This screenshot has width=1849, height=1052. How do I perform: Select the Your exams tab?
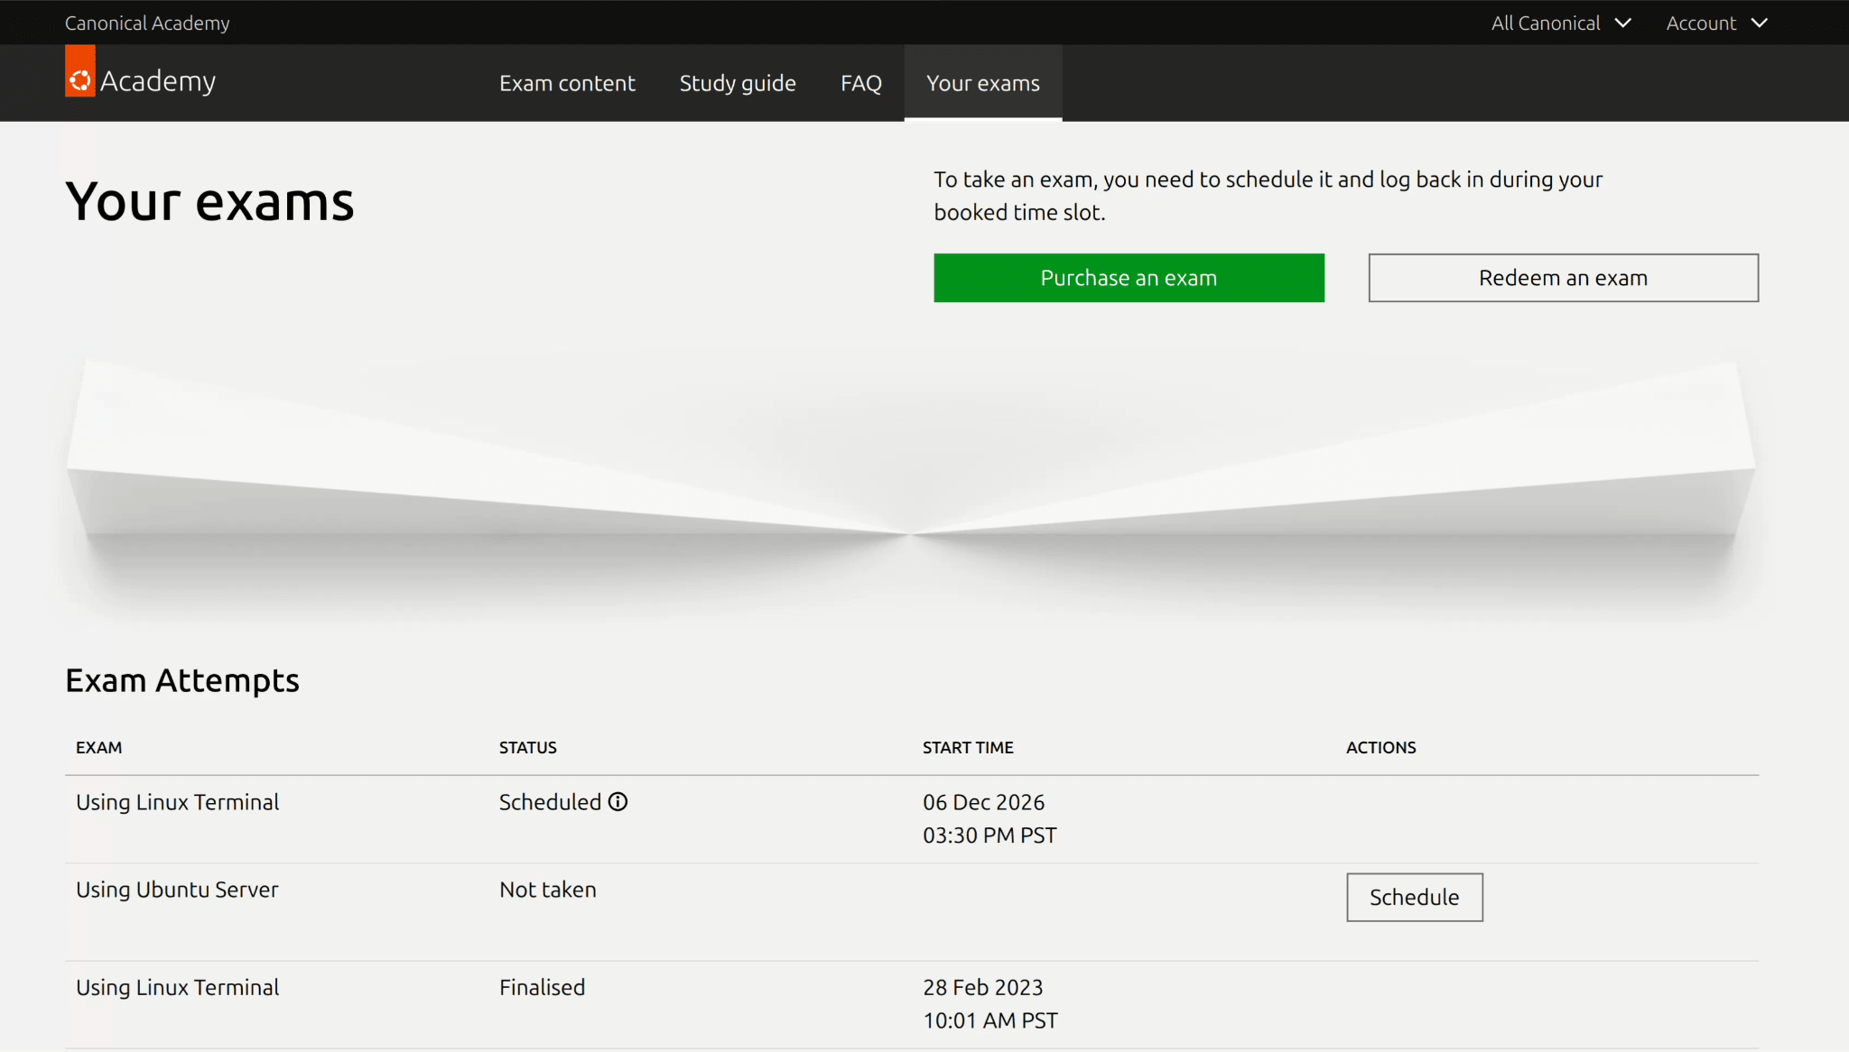[983, 82]
